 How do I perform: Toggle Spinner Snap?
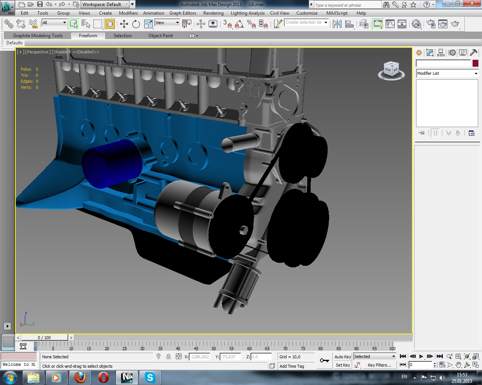click(x=263, y=24)
